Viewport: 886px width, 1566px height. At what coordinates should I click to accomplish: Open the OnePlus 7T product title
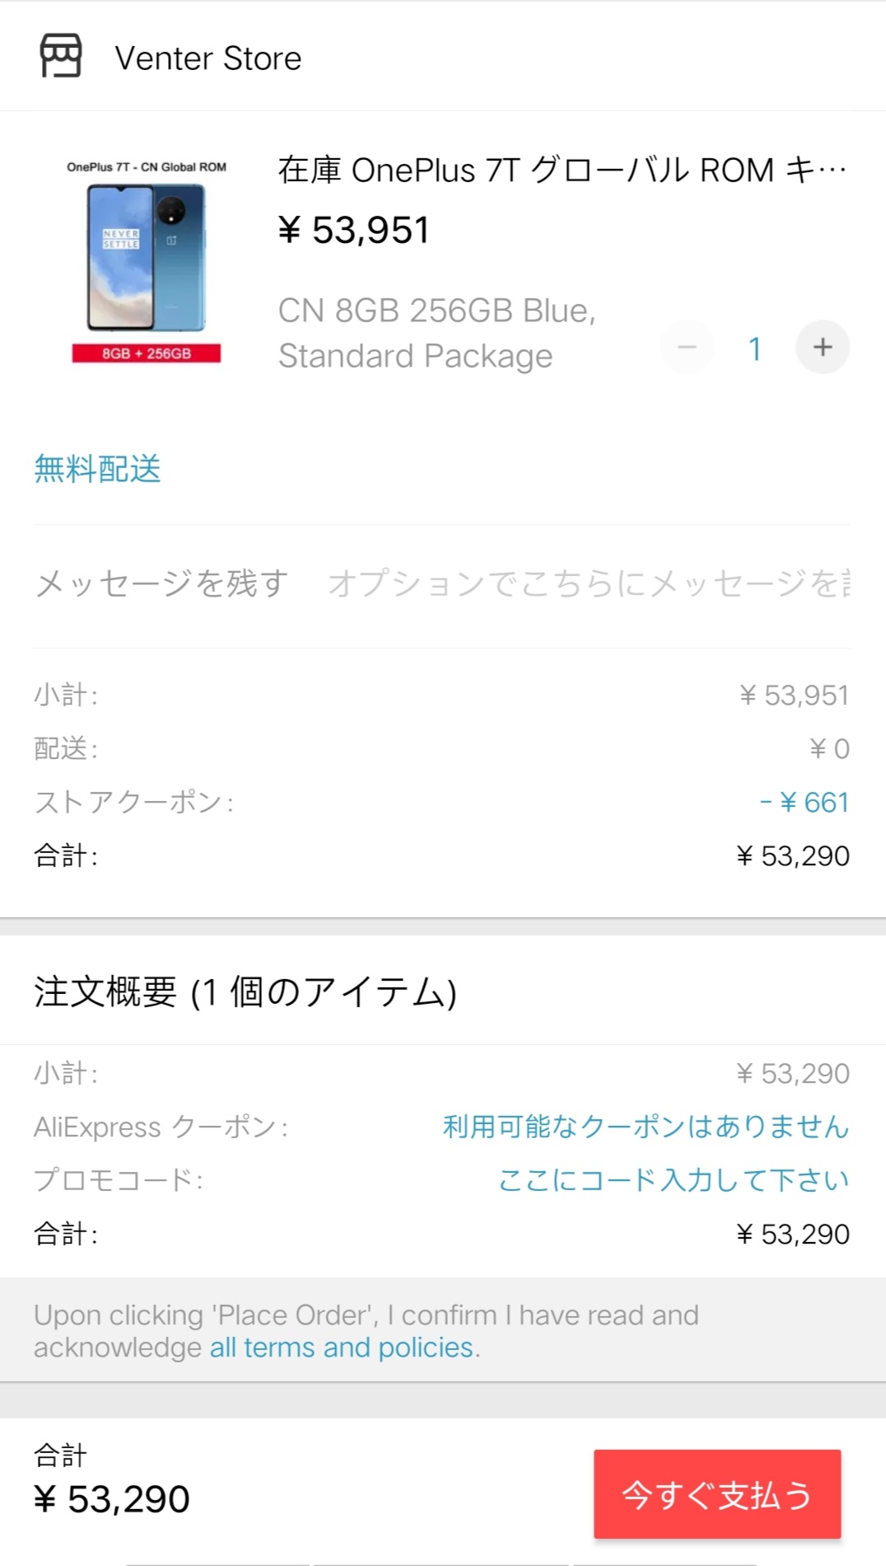tap(562, 170)
